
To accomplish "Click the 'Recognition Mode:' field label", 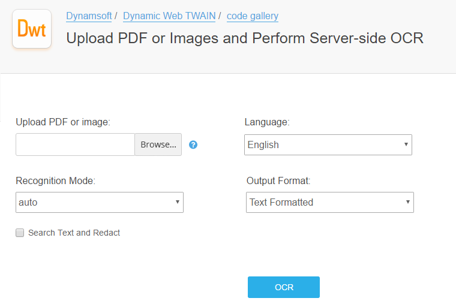I will [x=55, y=180].
